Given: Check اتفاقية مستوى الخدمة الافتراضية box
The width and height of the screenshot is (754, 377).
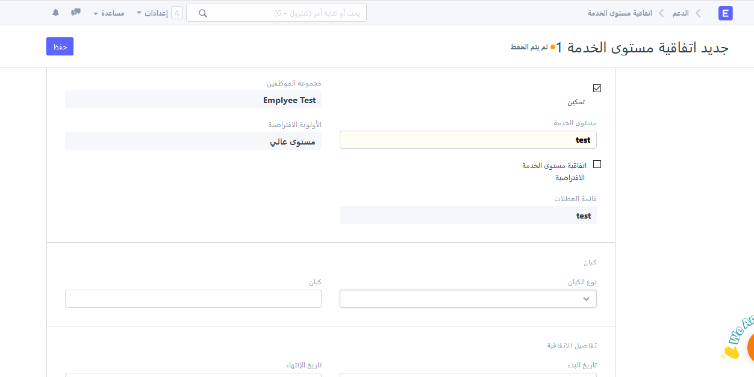Looking at the screenshot, I should [597, 164].
